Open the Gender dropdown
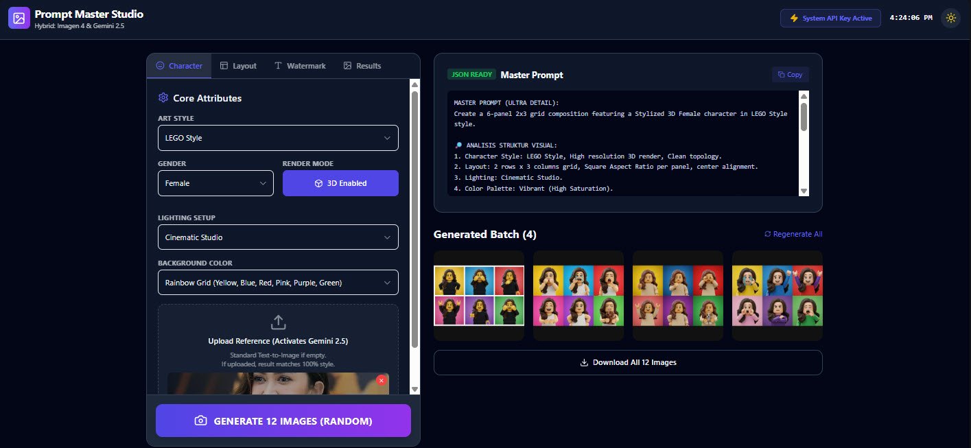971x448 pixels. pyautogui.click(x=215, y=183)
